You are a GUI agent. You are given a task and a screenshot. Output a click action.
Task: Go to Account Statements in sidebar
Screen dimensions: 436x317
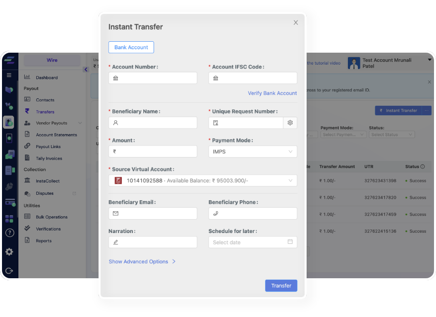(56, 135)
